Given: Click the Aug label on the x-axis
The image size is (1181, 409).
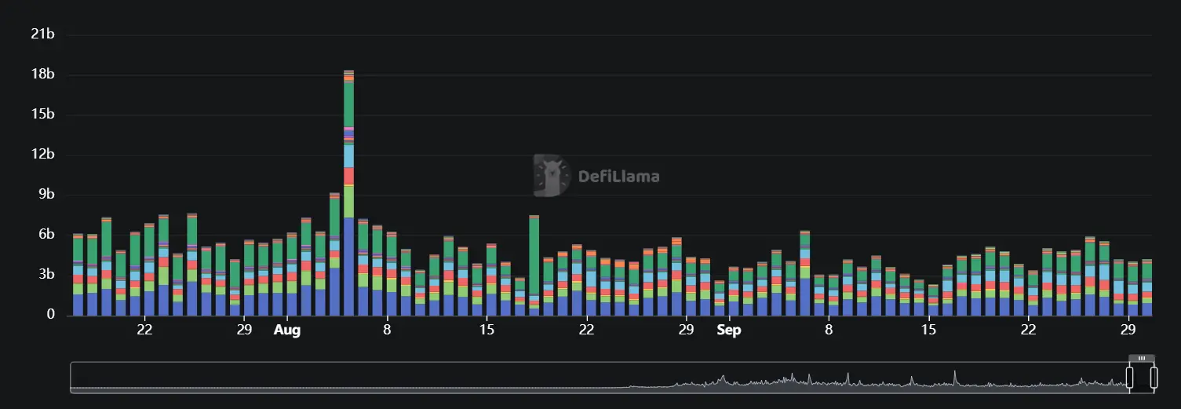Looking at the screenshot, I should point(286,330).
